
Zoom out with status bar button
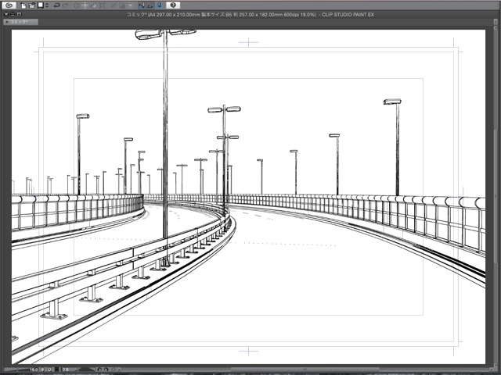(x=42, y=370)
